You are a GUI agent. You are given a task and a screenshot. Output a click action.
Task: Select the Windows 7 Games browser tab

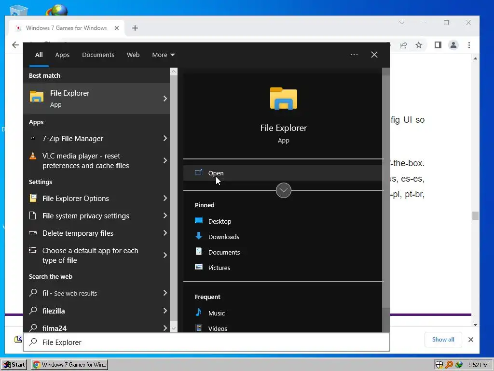pos(67,28)
